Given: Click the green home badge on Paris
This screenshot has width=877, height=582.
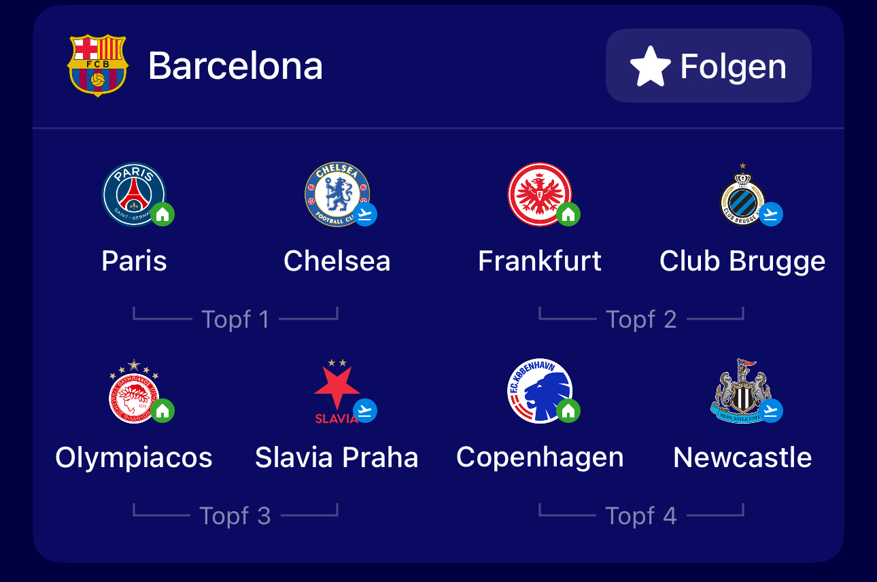Looking at the screenshot, I should [162, 214].
